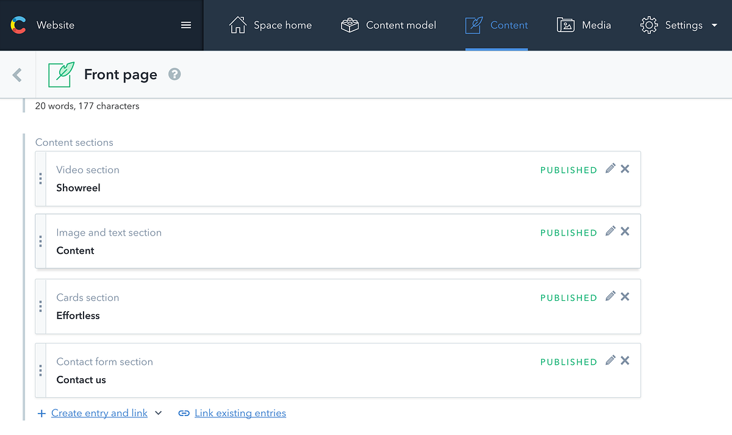Open the Settings dropdown arrow
The height and width of the screenshot is (435, 732).
tap(714, 25)
